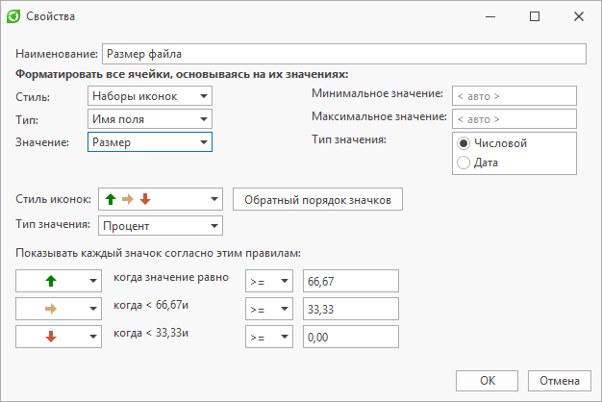
Task: Open the Тип значения dropdown Процент
Action: pos(161,226)
